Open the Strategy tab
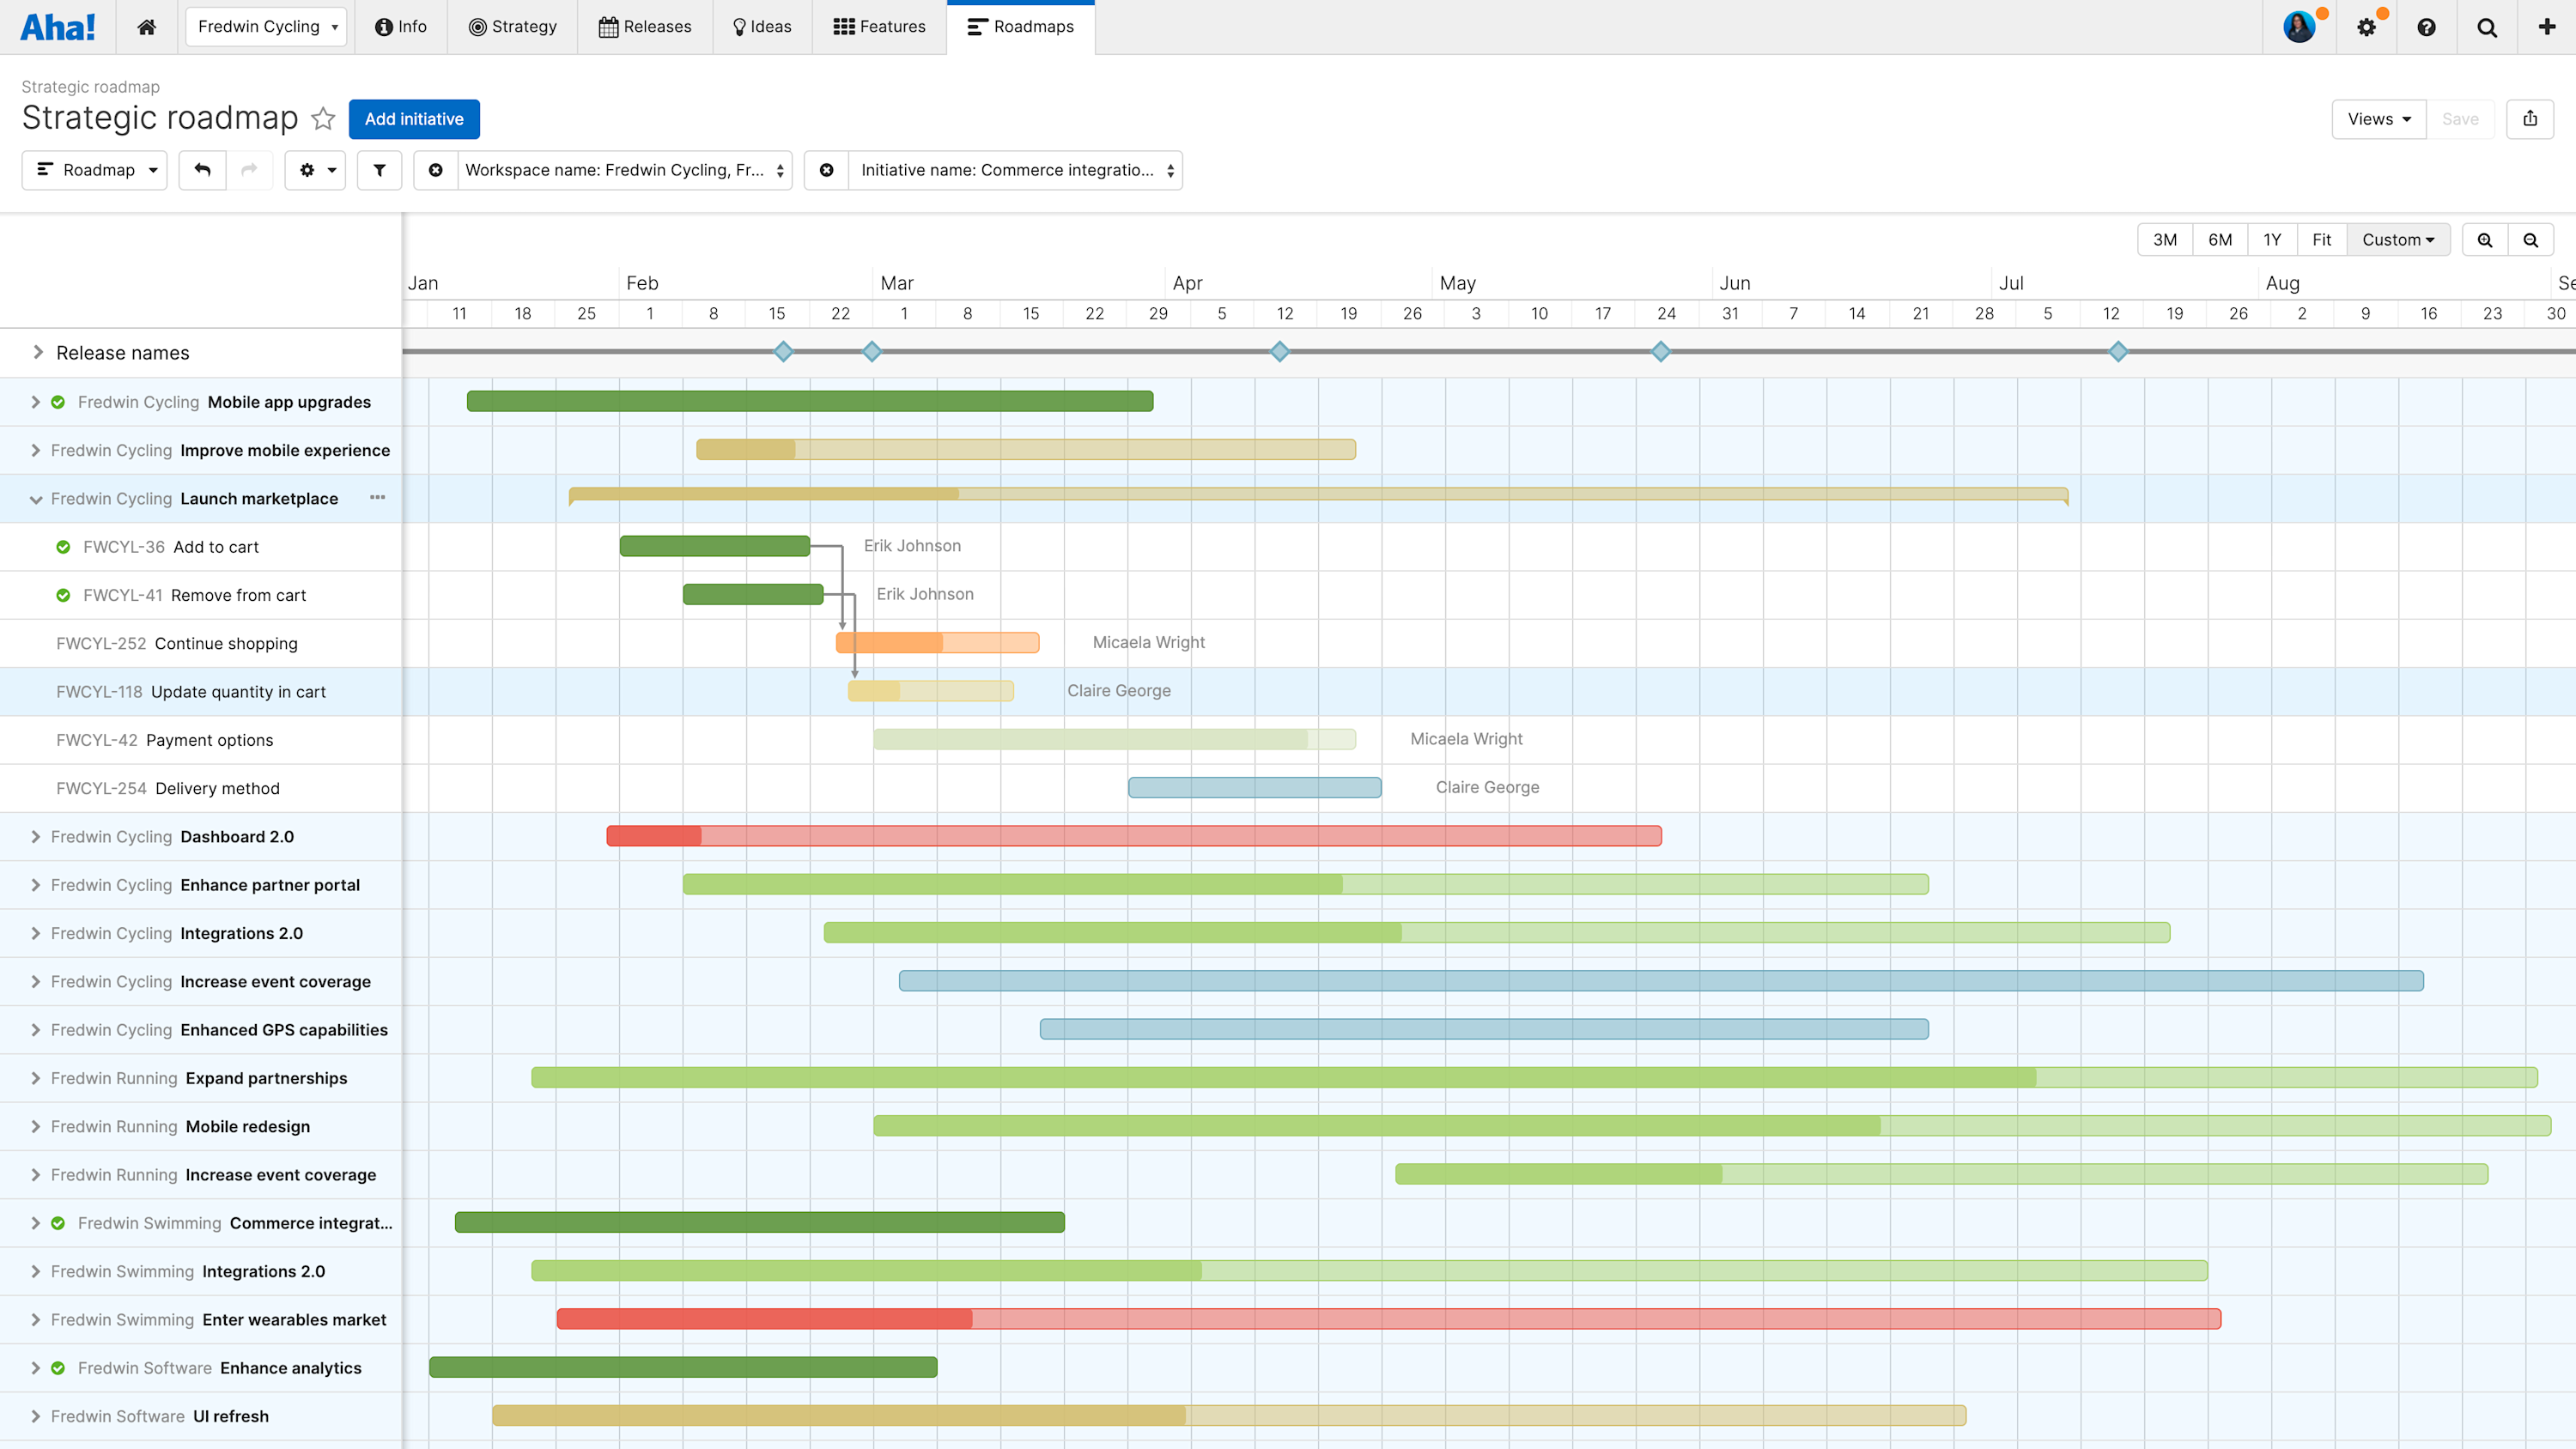The image size is (2576, 1449). pyautogui.click(x=513, y=27)
